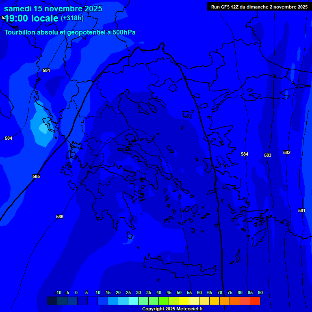
Task: Select the 583 geopotential label
Action: click(268, 156)
